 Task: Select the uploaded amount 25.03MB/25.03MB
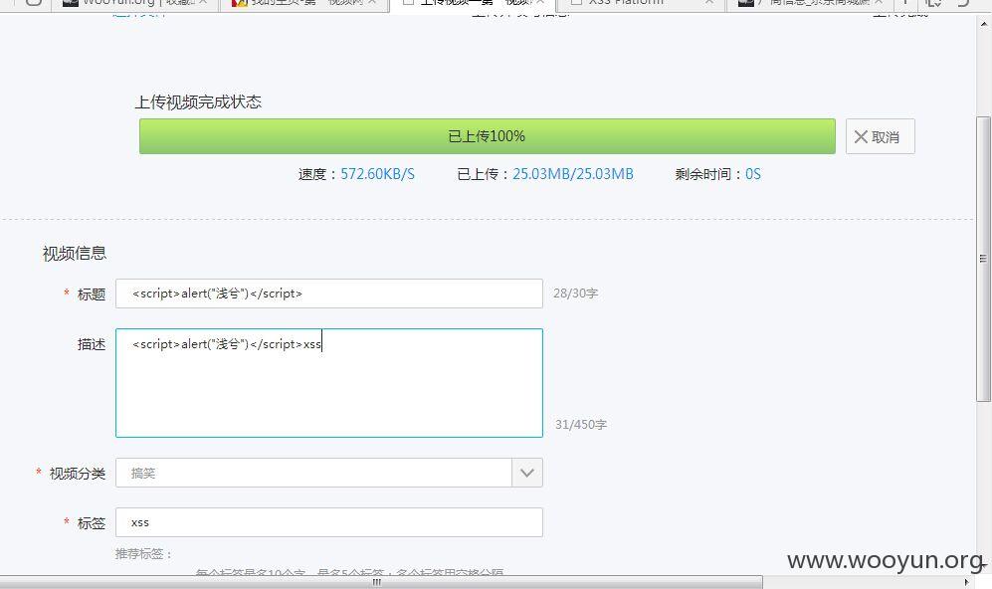[x=572, y=174]
